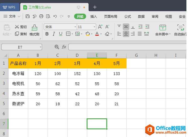Toggle Italic formatting
Viewport: 188px width, 137px height.
[54, 34]
